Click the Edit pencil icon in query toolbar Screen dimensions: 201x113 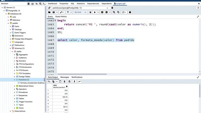coord(62,12)
